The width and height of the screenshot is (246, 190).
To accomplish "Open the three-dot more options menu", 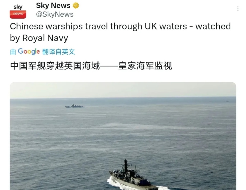I will 238,9.
